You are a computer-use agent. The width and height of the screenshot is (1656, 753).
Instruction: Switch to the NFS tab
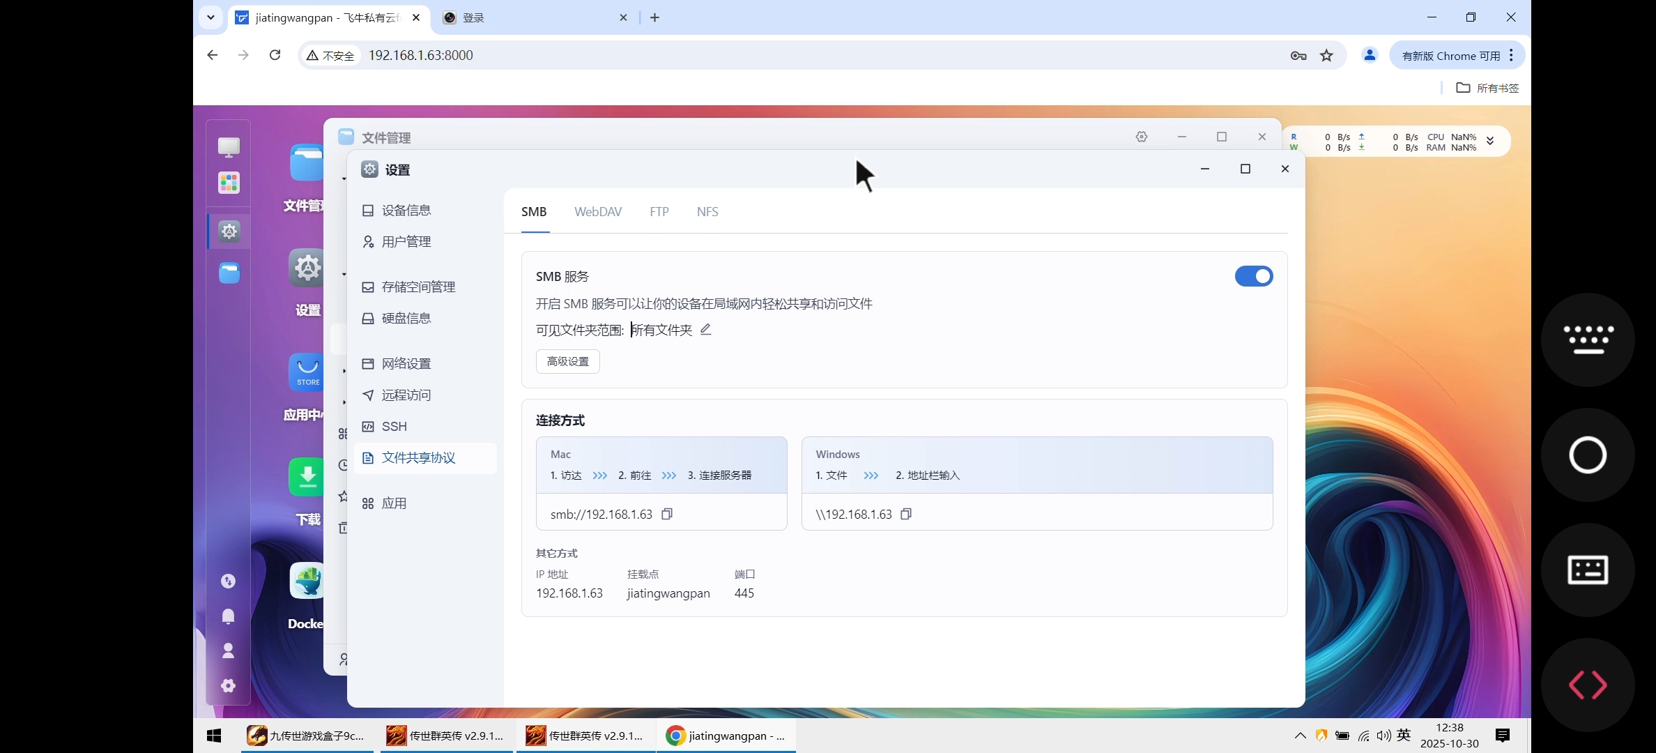click(x=707, y=211)
